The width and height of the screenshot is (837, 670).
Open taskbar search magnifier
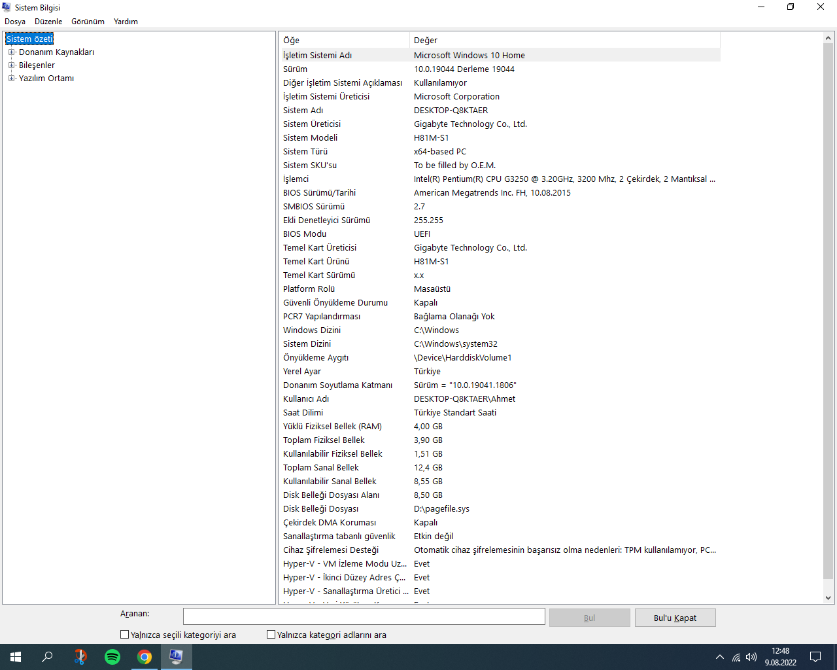click(x=47, y=657)
